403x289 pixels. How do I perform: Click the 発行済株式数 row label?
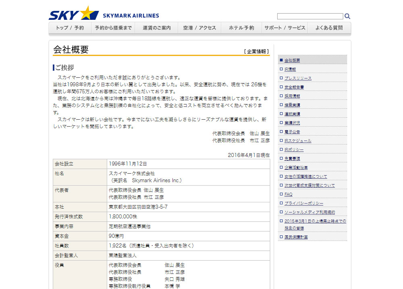click(x=69, y=216)
